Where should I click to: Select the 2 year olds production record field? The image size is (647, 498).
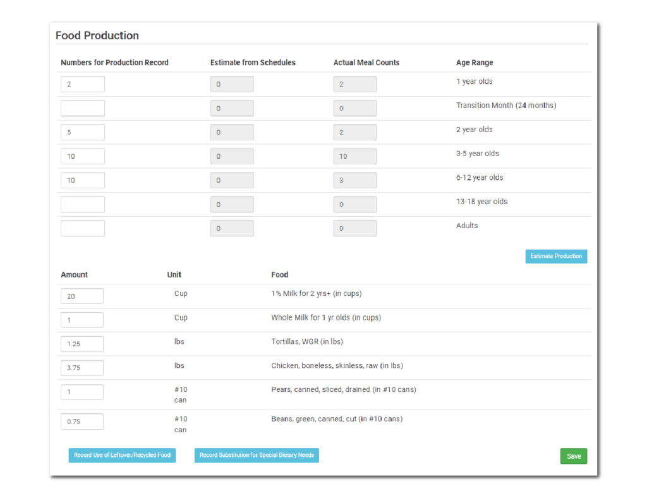82,132
